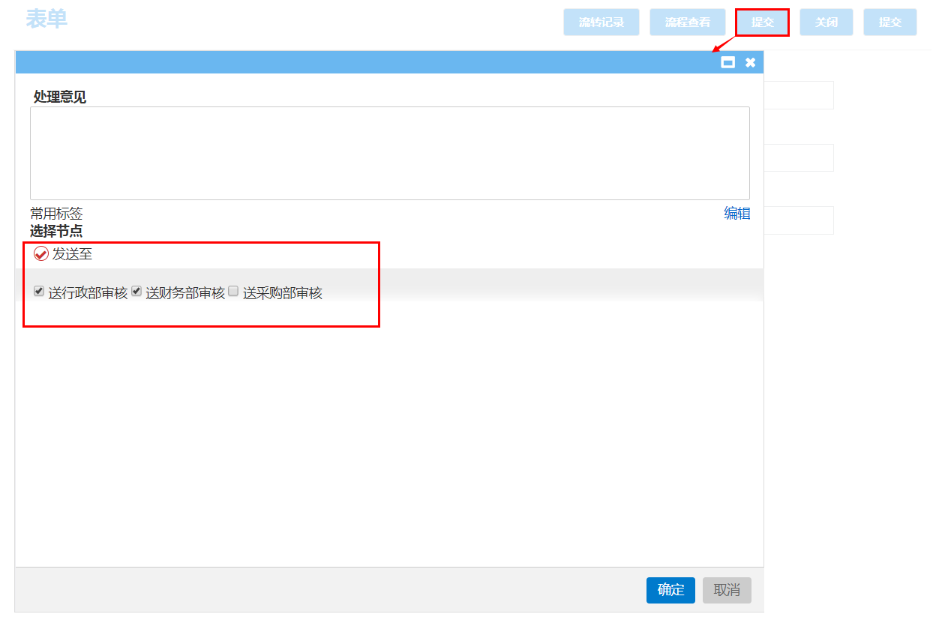Click the 确定 confirm button
Image resolution: width=939 pixels, height=620 pixels.
tap(670, 590)
